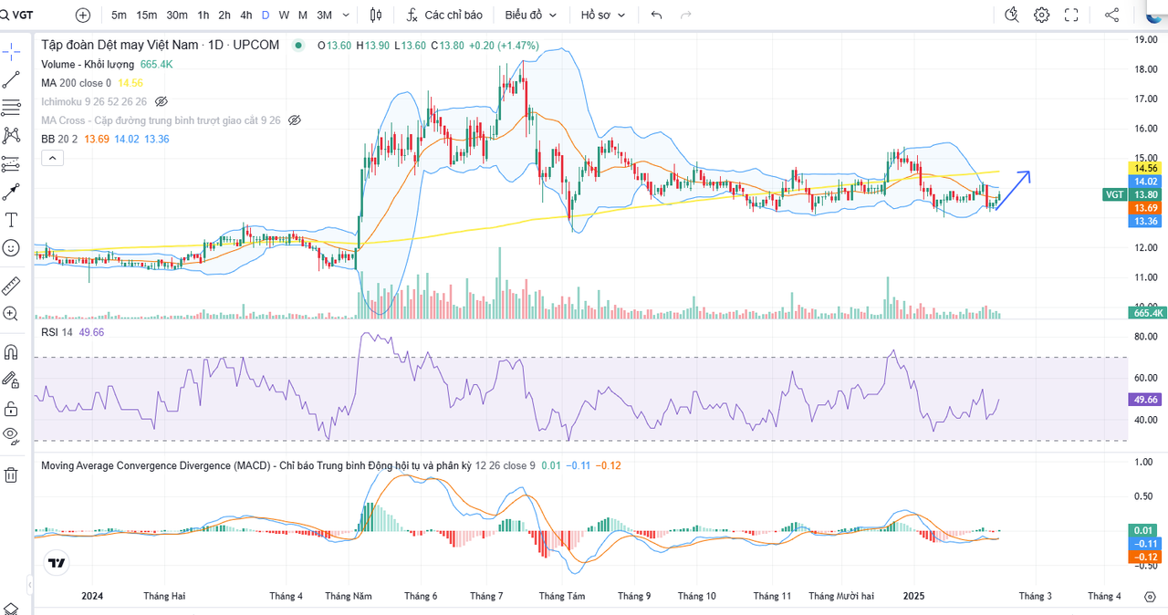Select the trend line drawing tool

click(x=11, y=79)
